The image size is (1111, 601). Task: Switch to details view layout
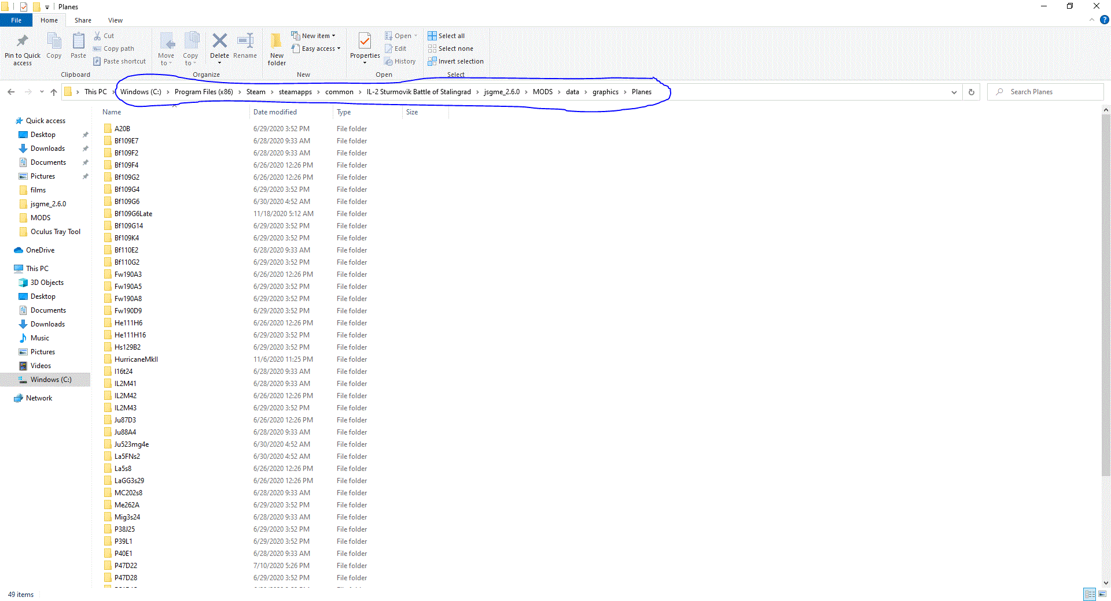tap(1090, 594)
